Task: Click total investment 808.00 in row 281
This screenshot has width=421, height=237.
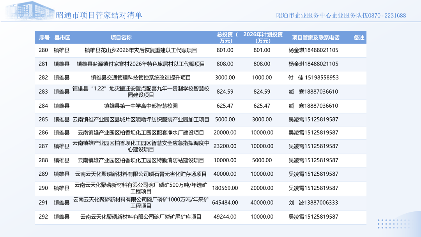Action: click(x=225, y=64)
